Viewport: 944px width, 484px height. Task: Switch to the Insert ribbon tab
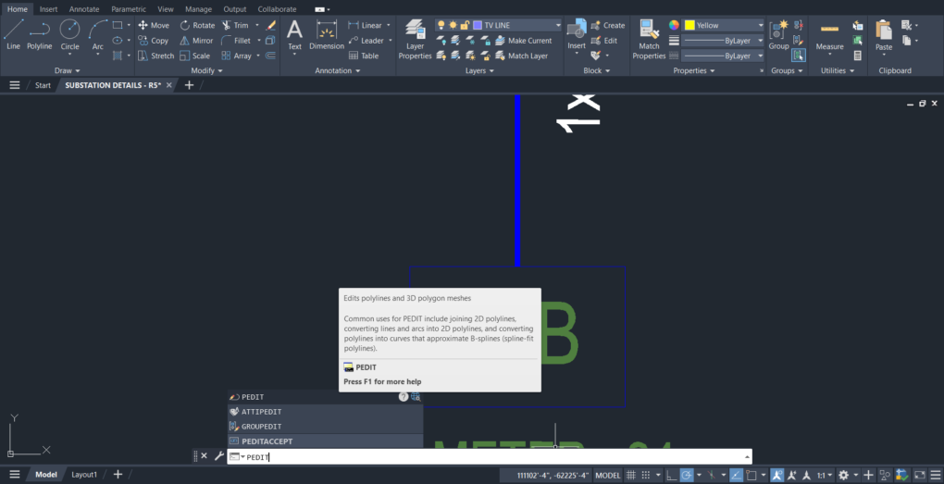pos(49,9)
